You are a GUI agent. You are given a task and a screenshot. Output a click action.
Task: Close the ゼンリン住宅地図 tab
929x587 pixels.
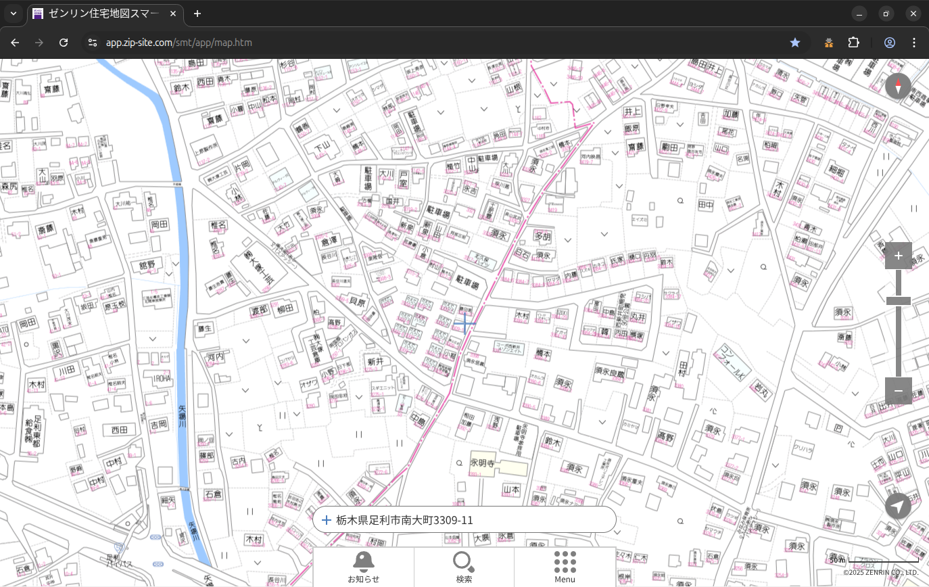click(173, 14)
